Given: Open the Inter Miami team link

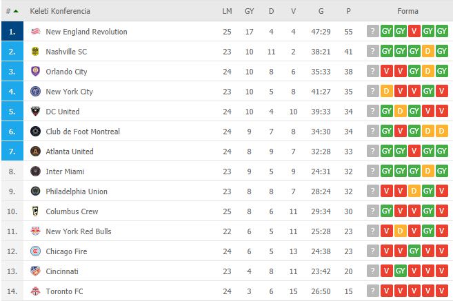Looking at the screenshot, I should point(65,172).
